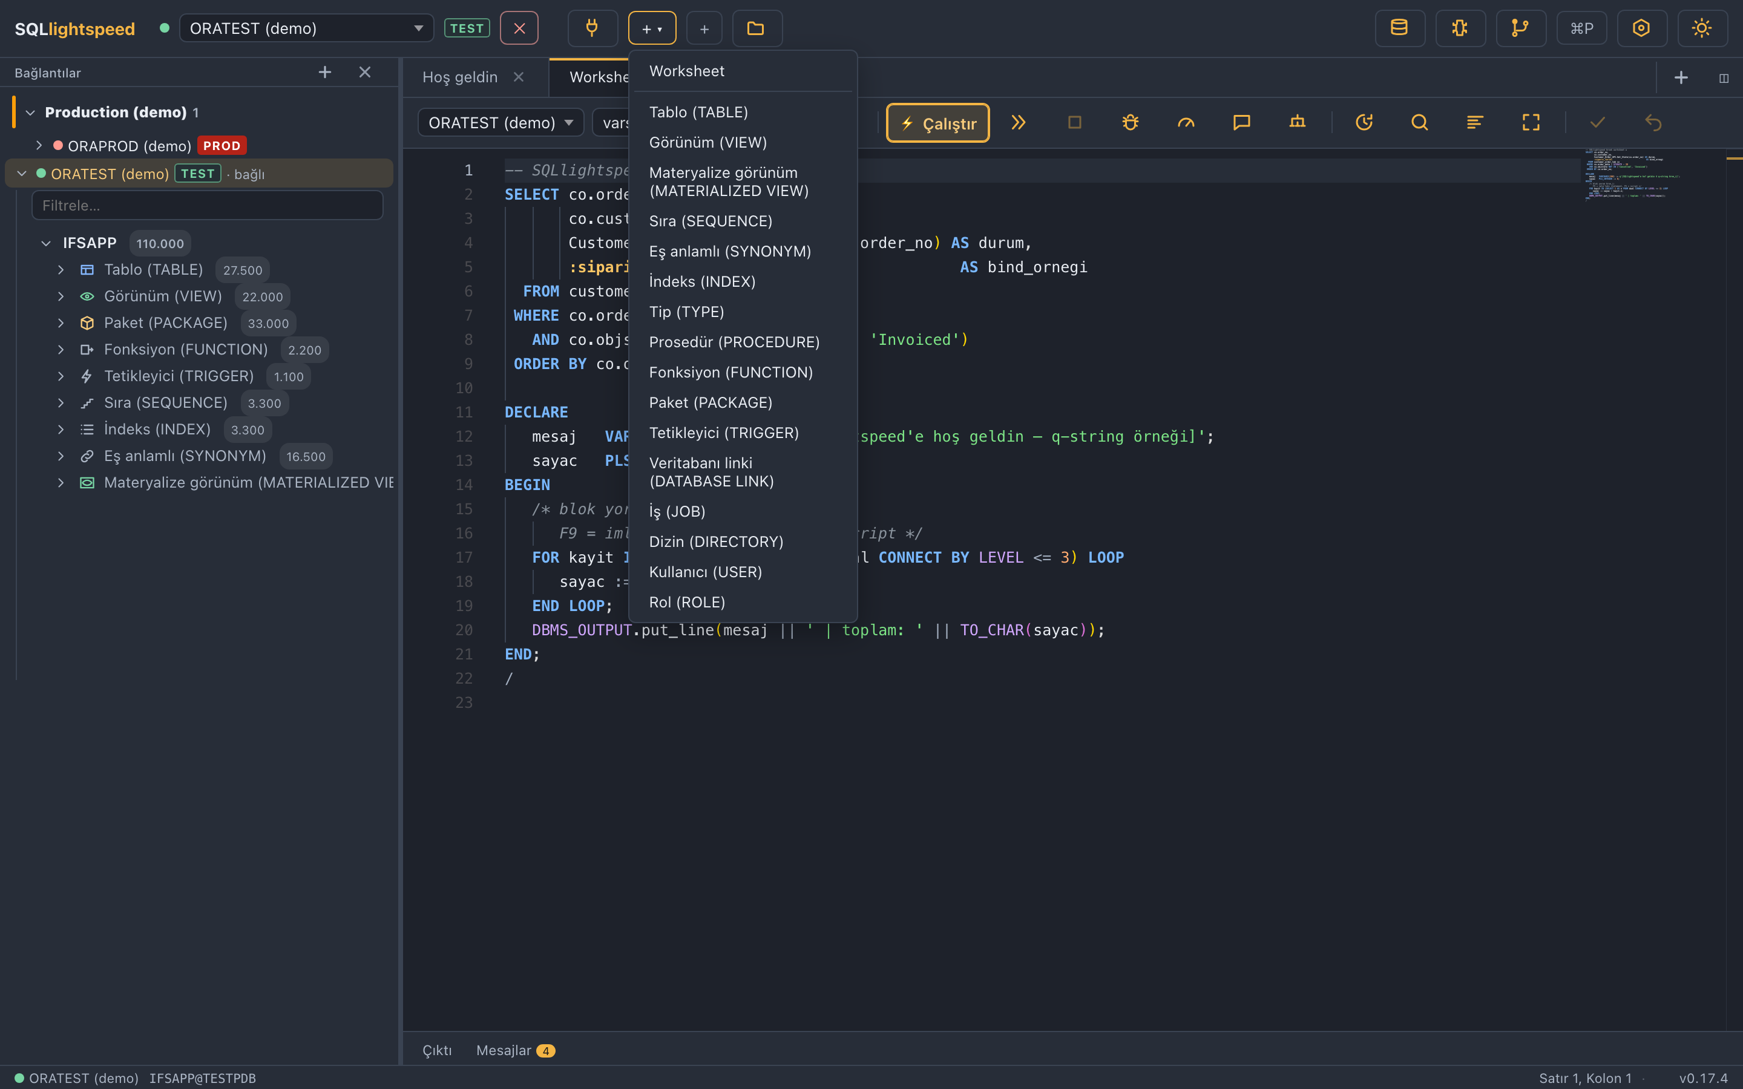
Task: Open the command palette ⌘P button
Action: (x=1581, y=28)
